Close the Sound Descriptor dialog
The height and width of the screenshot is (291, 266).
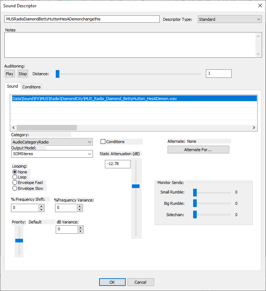click(x=260, y=5)
